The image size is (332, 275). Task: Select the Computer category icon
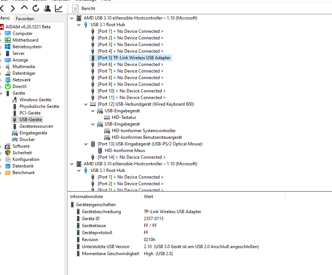click(x=8, y=34)
